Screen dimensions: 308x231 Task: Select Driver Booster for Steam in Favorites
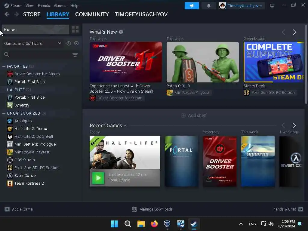pos(37,74)
